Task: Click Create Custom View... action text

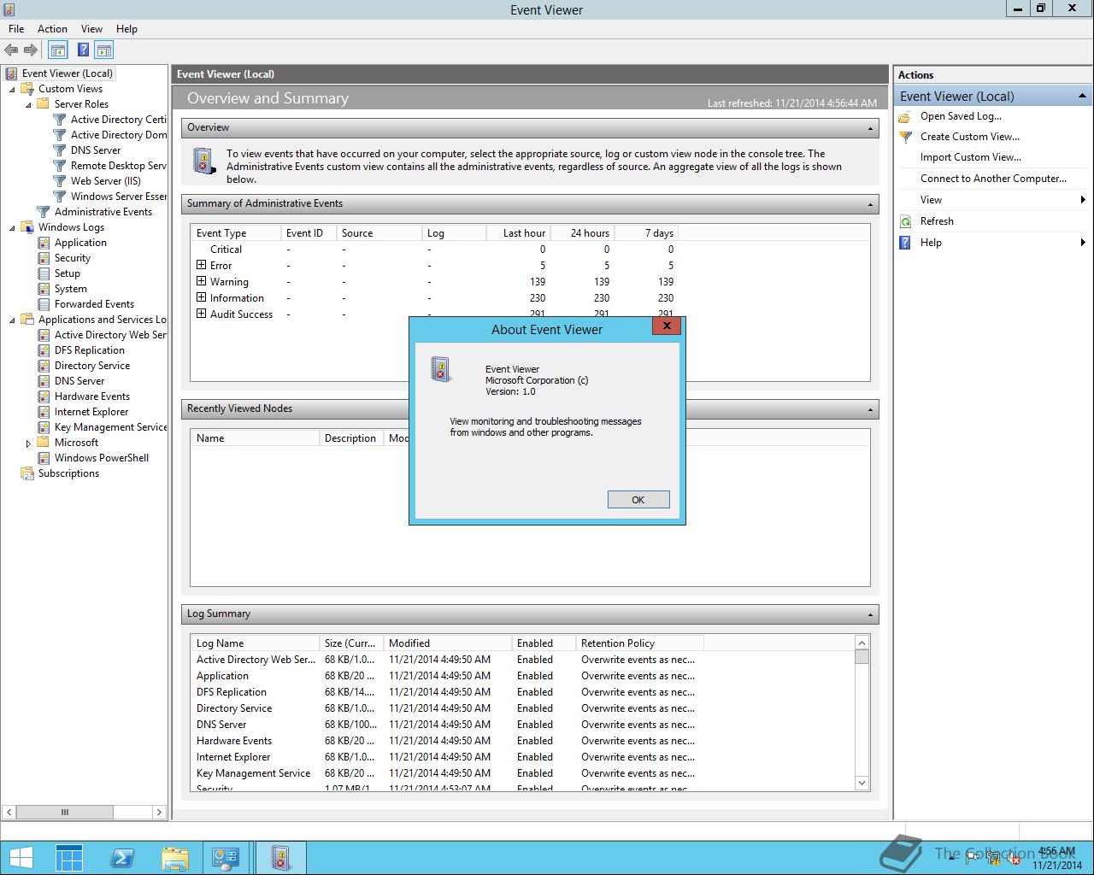Action: point(970,137)
